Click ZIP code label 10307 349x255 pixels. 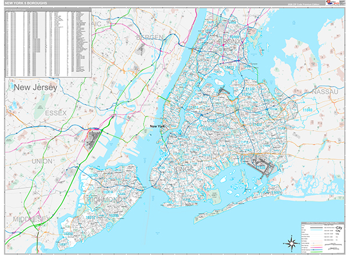(64, 244)
